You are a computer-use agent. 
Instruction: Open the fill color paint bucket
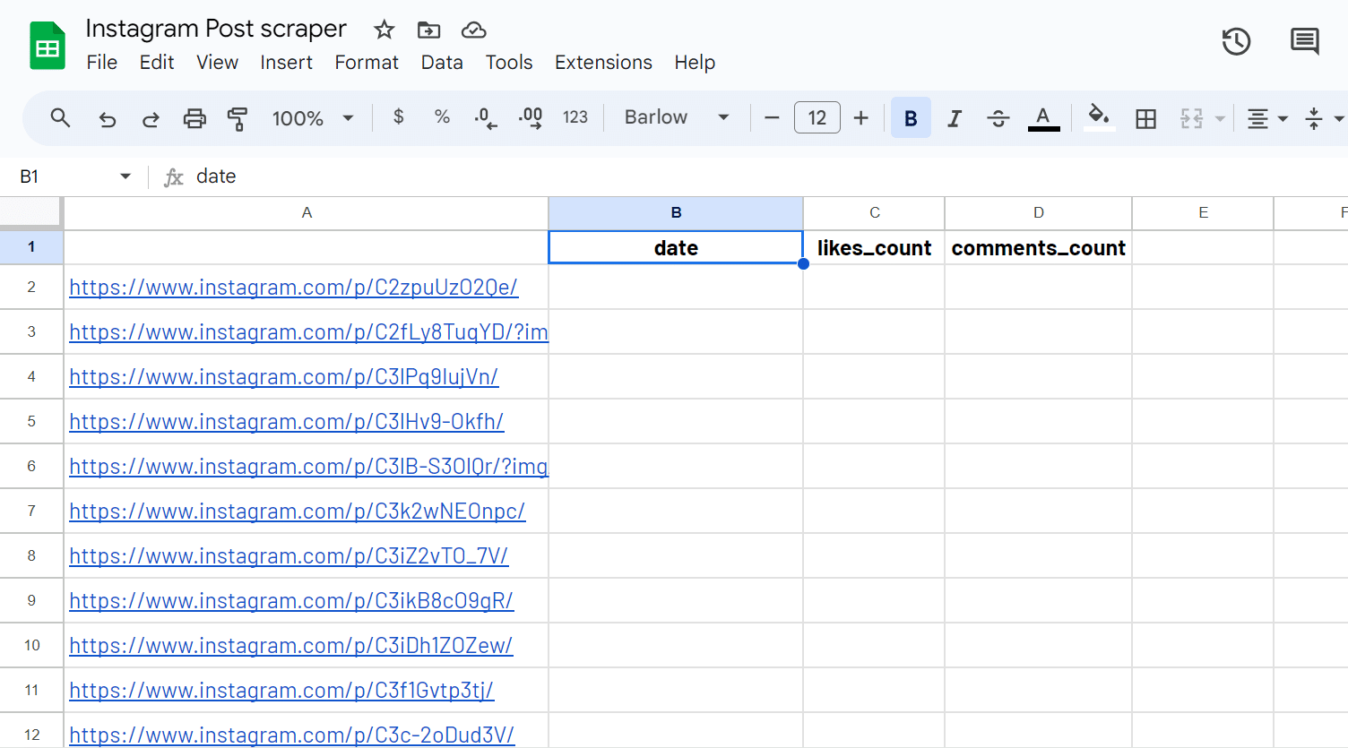[x=1099, y=117]
